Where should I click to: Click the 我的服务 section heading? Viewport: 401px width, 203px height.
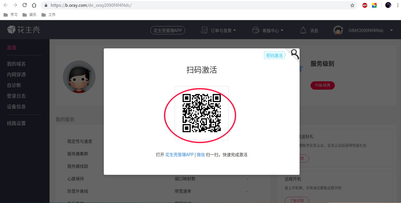tap(65, 119)
